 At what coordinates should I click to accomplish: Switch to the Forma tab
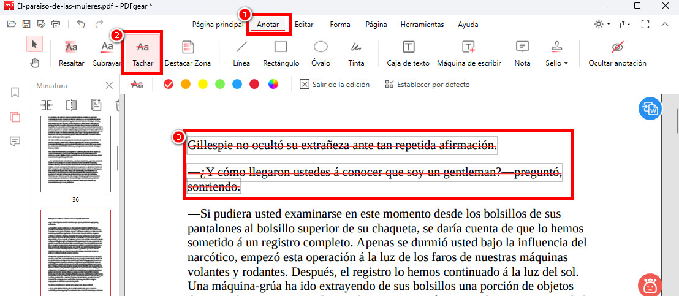(x=340, y=25)
